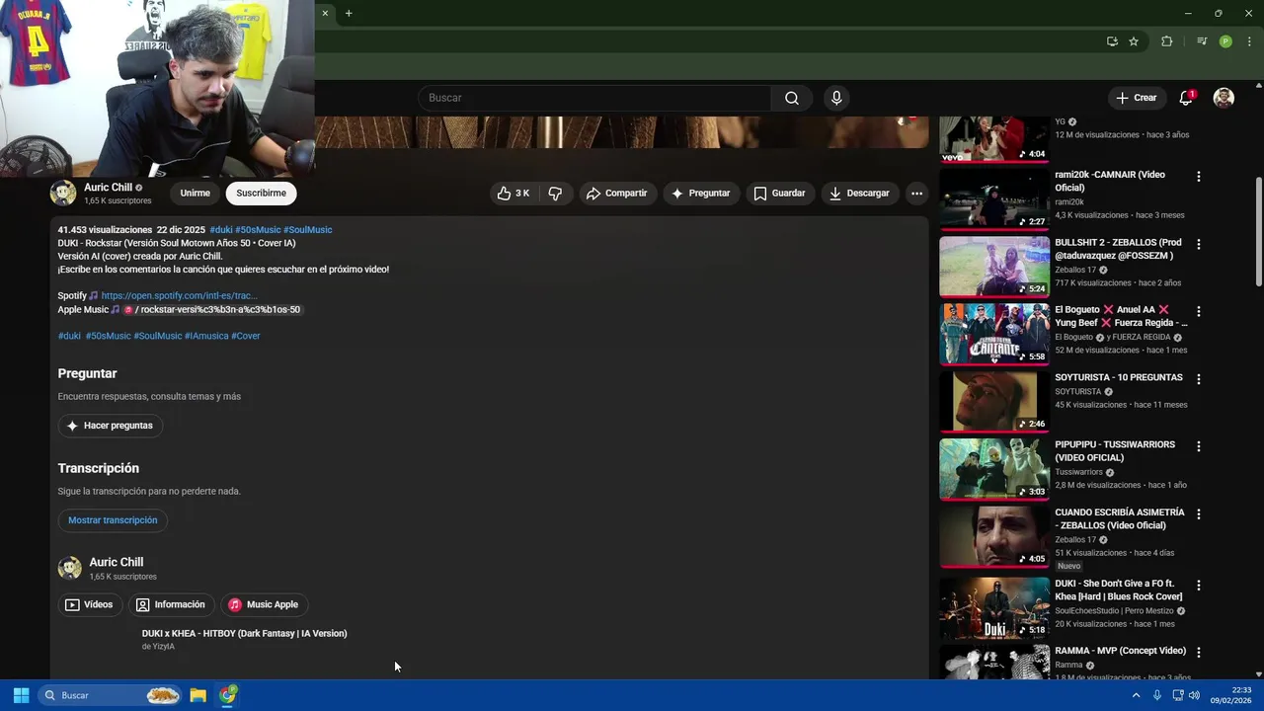This screenshot has height=711, width=1264.
Task: Click the taskbar Buscar search box
Action: (x=111, y=695)
